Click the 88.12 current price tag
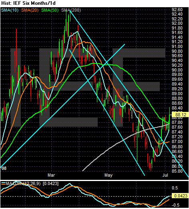 (x=180, y=115)
